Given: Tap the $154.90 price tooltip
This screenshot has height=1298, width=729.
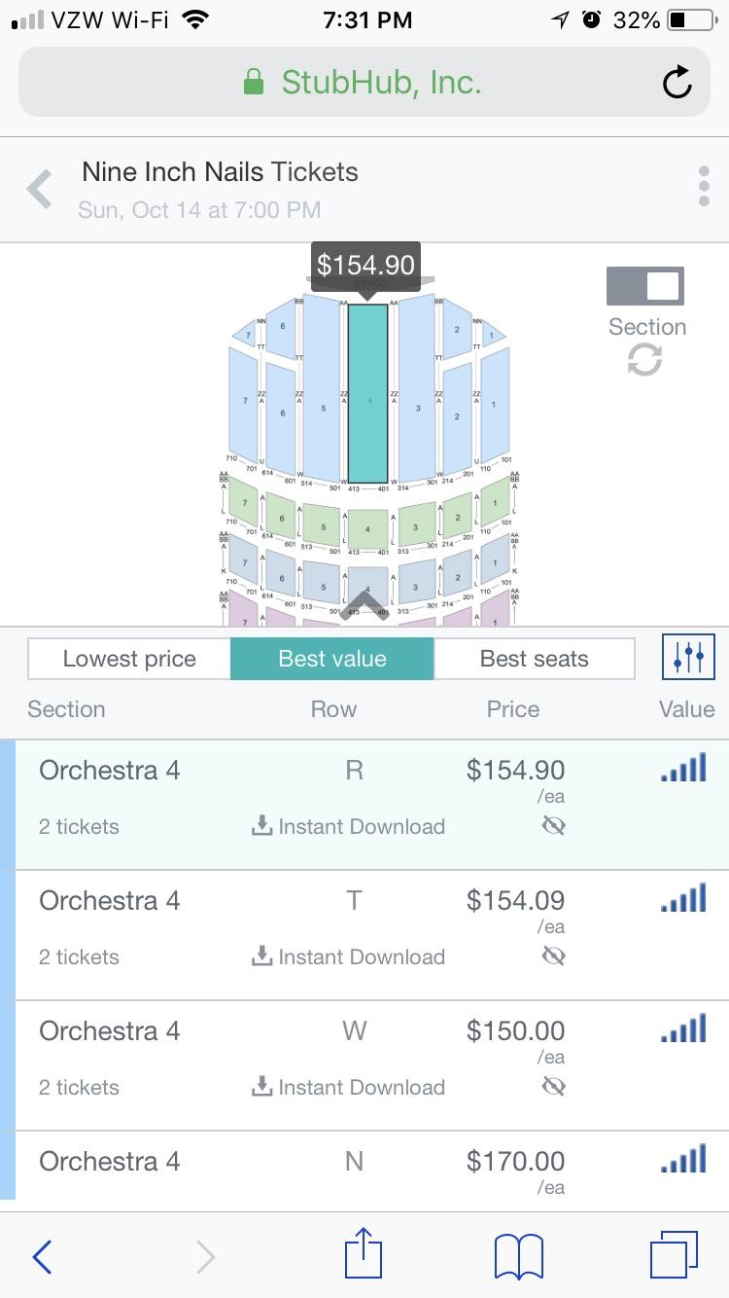Looking at the screenshot, I should coord(366,264).
